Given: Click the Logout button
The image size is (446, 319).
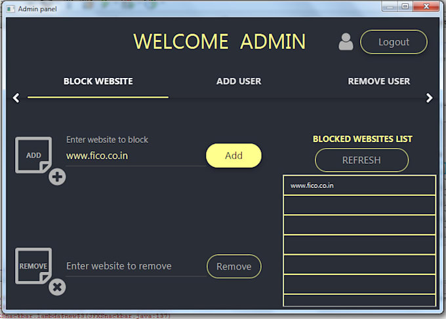Looking at the screenshot, I should [x=394, y=42].
